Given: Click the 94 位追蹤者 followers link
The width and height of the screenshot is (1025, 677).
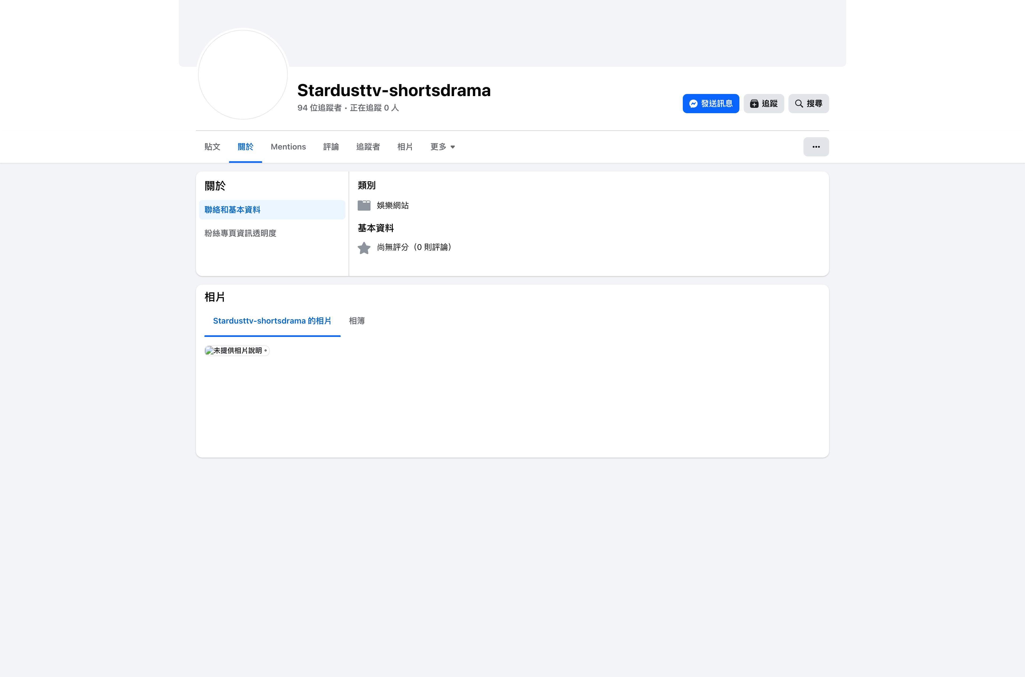Looking at the screenshot, I should [319, 108].
